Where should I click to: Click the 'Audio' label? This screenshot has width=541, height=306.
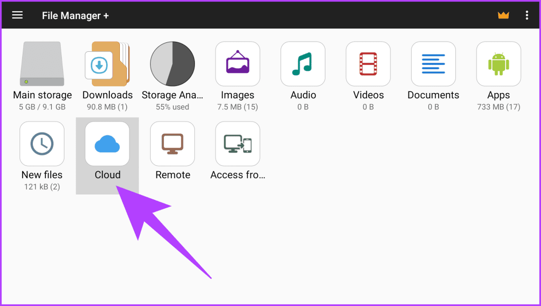click(303, 95)
